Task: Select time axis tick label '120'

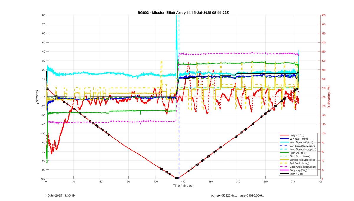Action: [x=156, y=182]
